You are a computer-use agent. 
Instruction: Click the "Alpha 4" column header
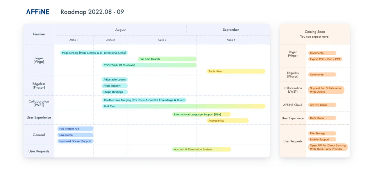(231, 40)
